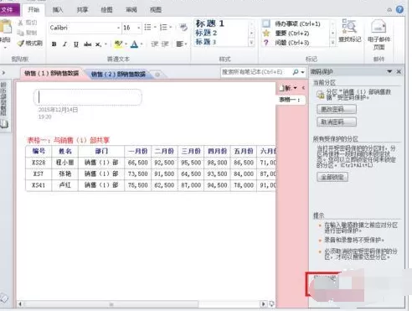Apply the 标题 2 style
Viewport: 412px width, 311px height.
[206, 33]
